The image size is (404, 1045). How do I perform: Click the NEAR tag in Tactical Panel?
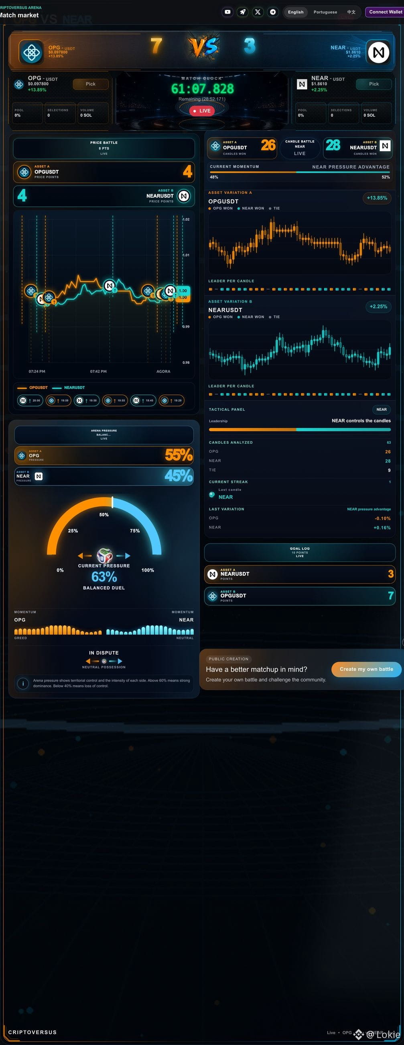pos(381,409)
